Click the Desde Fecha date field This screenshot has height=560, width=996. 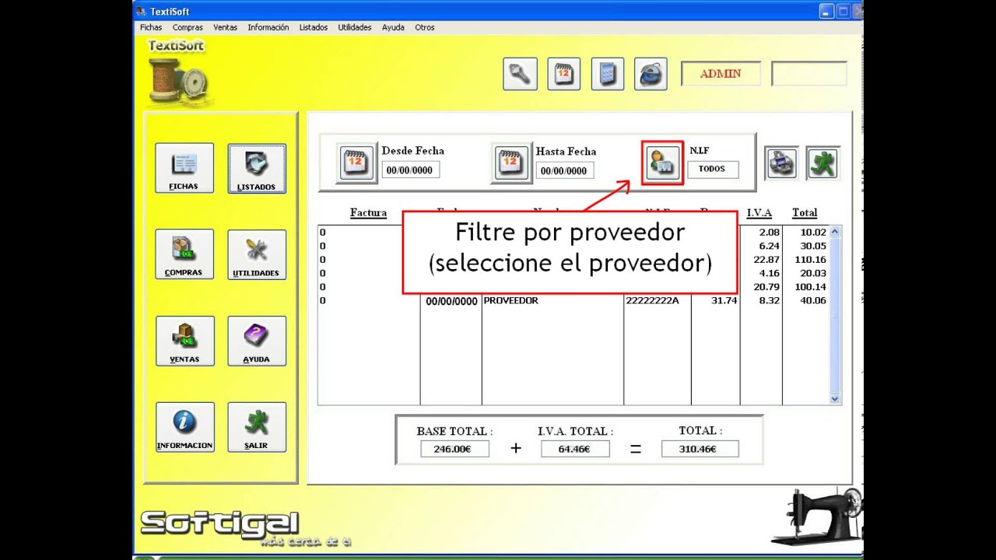pos(410,170)
